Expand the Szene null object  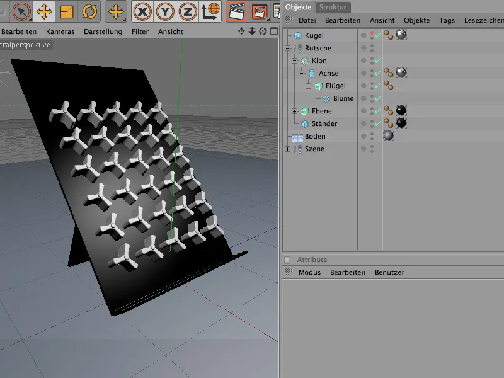coord(288,149)
